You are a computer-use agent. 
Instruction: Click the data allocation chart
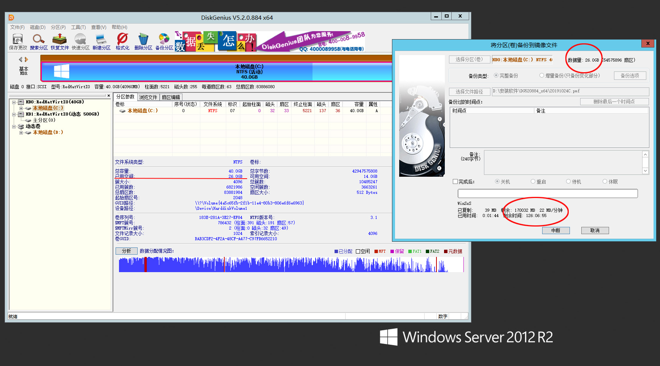tap(291, 265)
